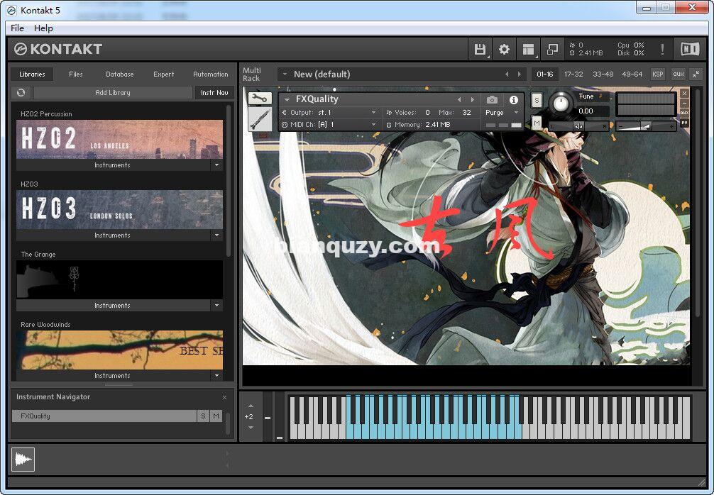Switch to the Database tab
The width and height of the screenshot is (714, 495).
(x=120, y=74)
